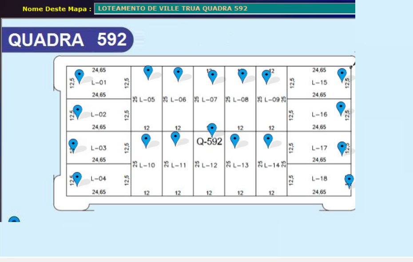Screen dimensions: 413x262
Task: Click the Nome Deste Mapa text field
Action: click(x=225, y=8)
